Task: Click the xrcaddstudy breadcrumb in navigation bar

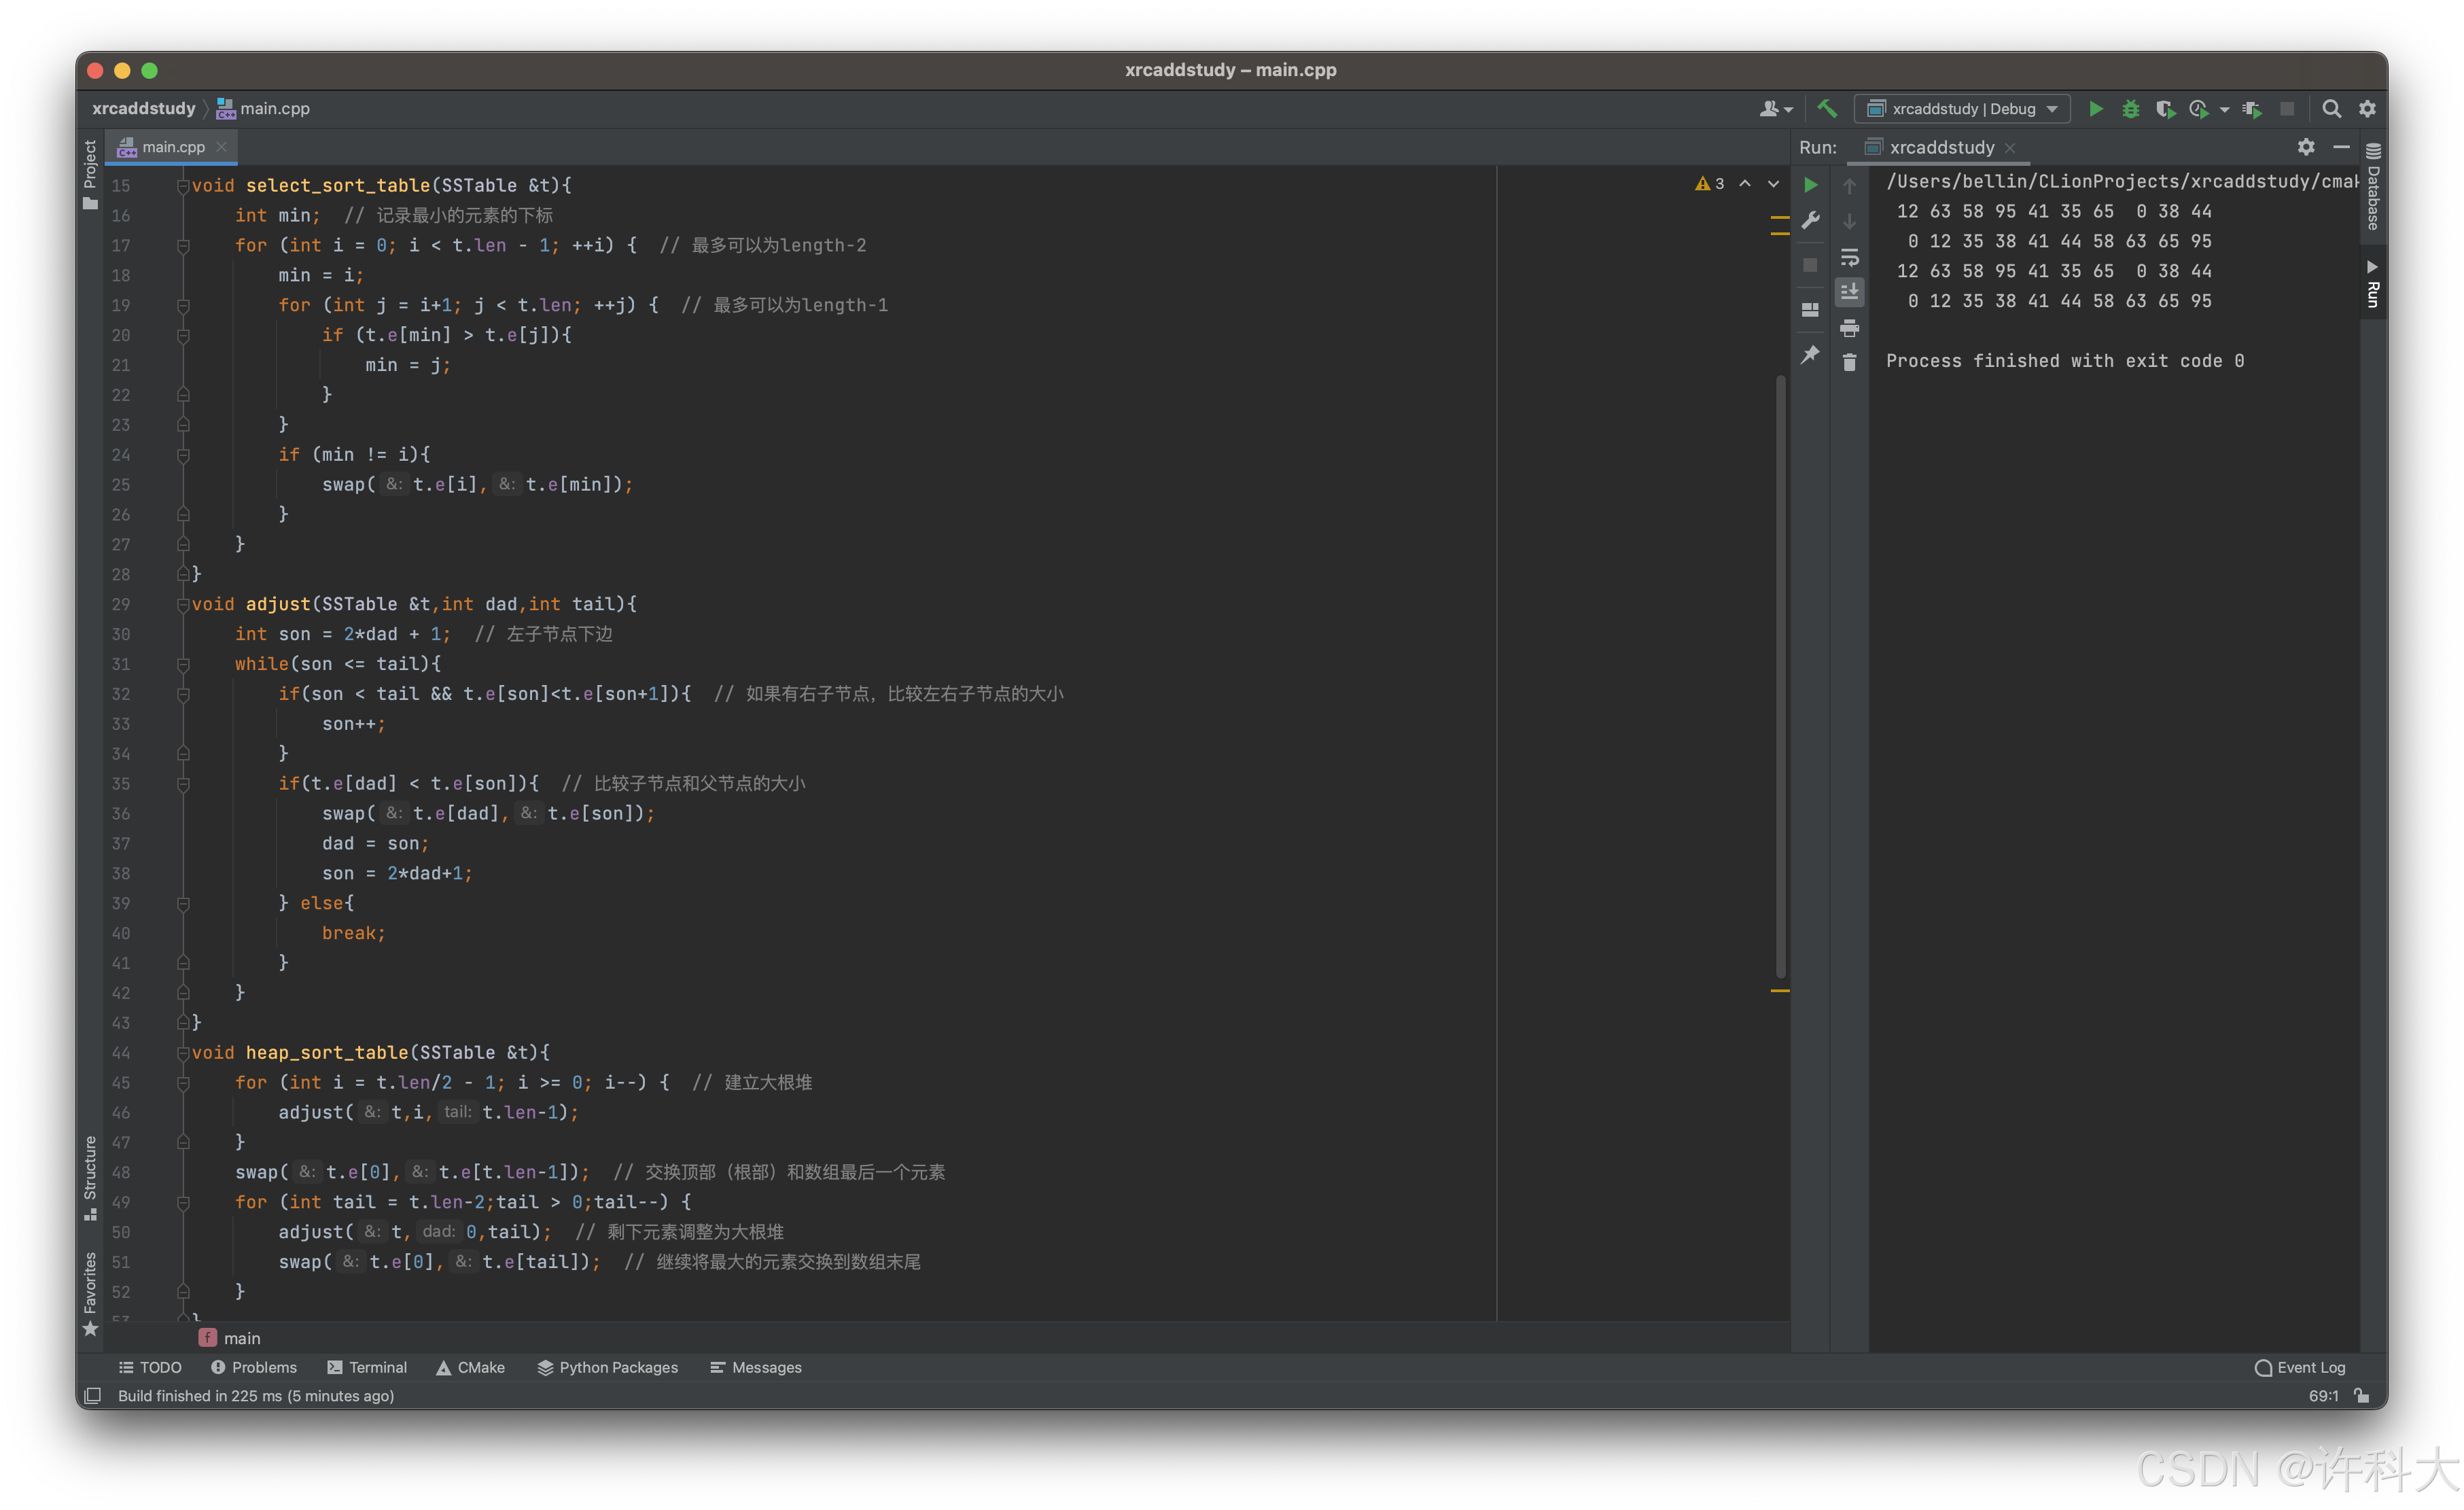Action: coord(143,108)
